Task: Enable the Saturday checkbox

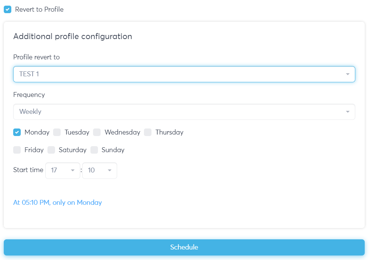Action: coord(51,150)
